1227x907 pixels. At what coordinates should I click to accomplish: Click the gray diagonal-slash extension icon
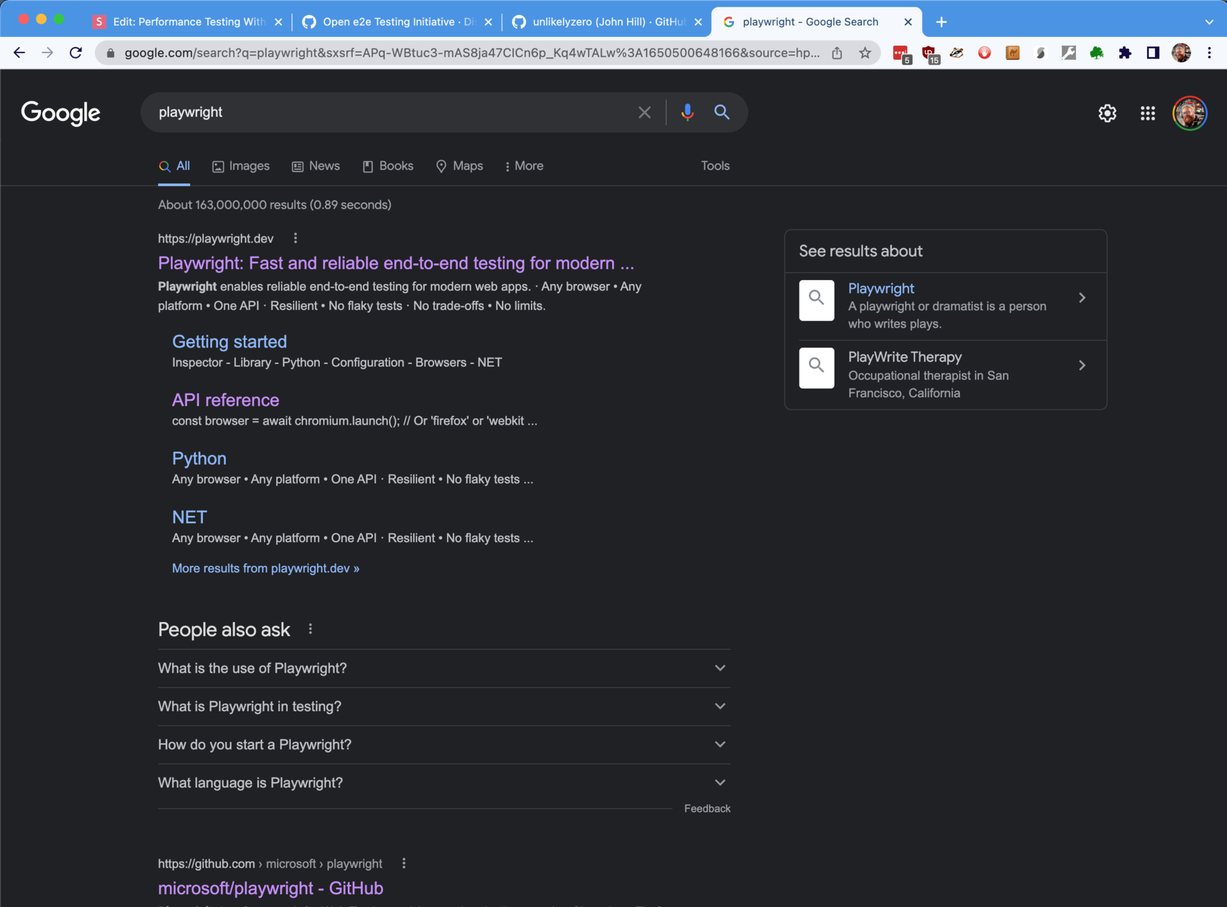[x=1068, y=52]
